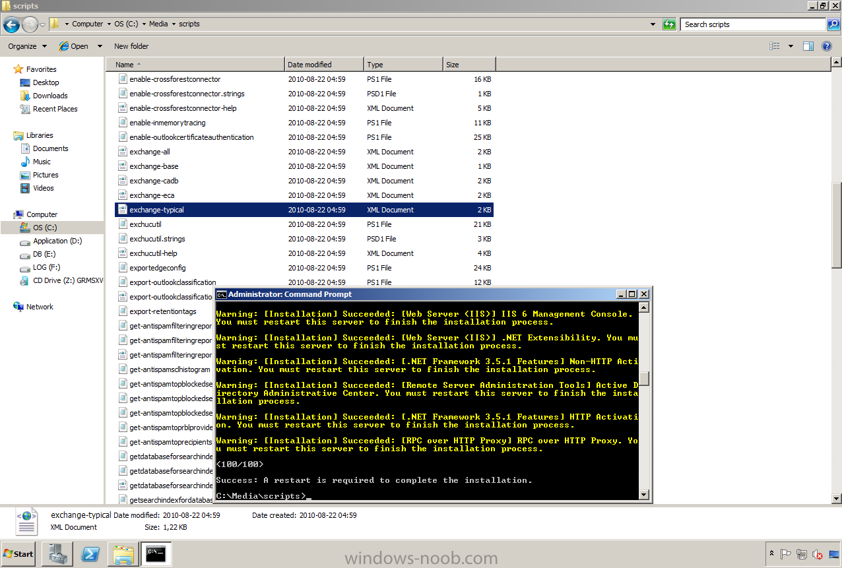Sort by Date modified column
842x568 pixels.
(324, 65)
